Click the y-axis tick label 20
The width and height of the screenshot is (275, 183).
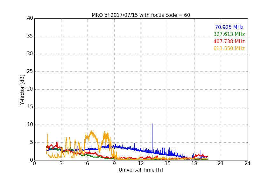pyautogui.click(x=30, y=89)
